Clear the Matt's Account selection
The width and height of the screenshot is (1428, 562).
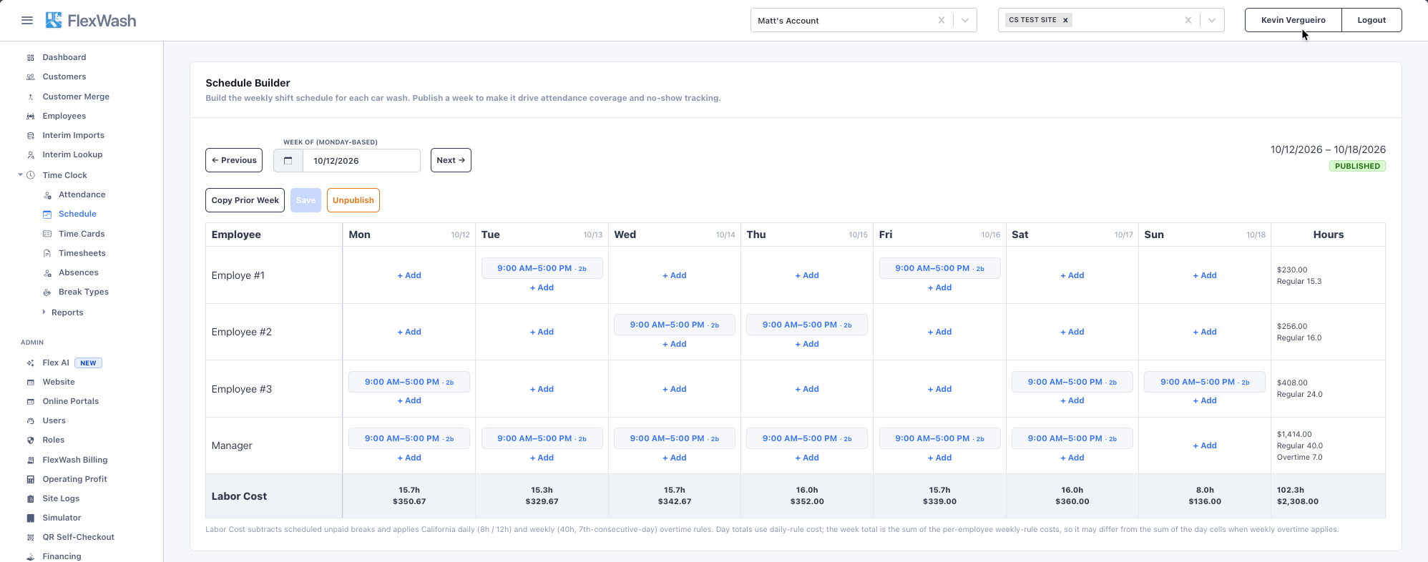[x=942, y=21]
